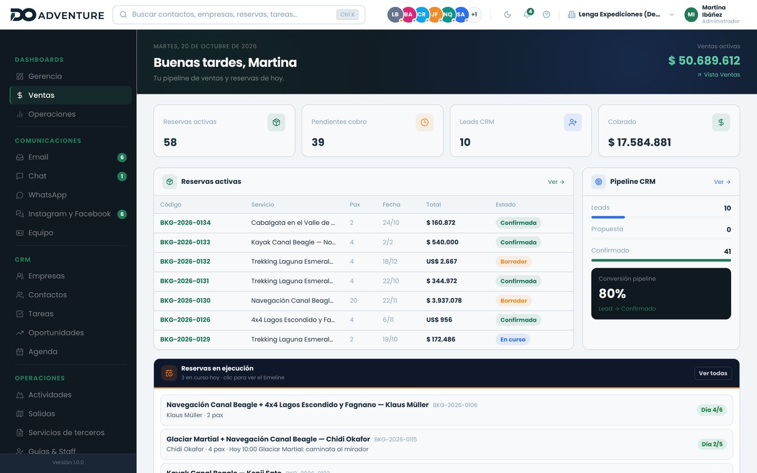The height and width of the screenshot is (473, 757).
Task: Go to Email inbox
Action: tap(71, 157)
